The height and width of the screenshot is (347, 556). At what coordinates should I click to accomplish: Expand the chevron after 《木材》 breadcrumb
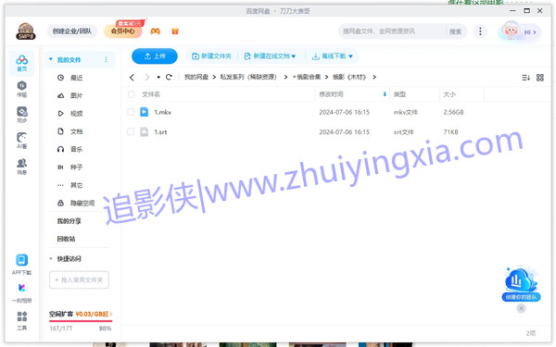point(374,77)
